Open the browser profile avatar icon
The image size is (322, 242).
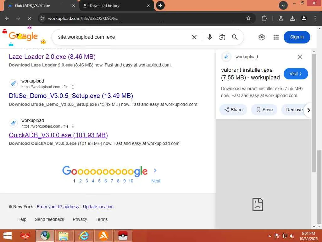click(303, 18)
